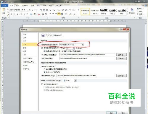Click the AutoRecover minutes spinner arrows

point(73,48)
